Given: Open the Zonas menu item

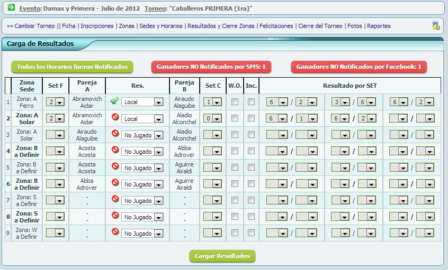Looking at the screenshot, I should pyautogui.click(x=126, y=26).
